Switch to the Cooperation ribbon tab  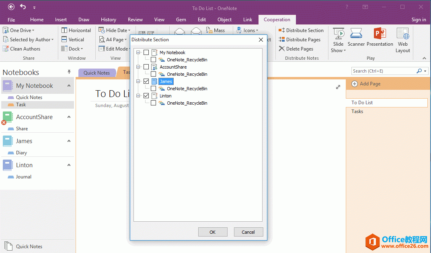(277, 19)
